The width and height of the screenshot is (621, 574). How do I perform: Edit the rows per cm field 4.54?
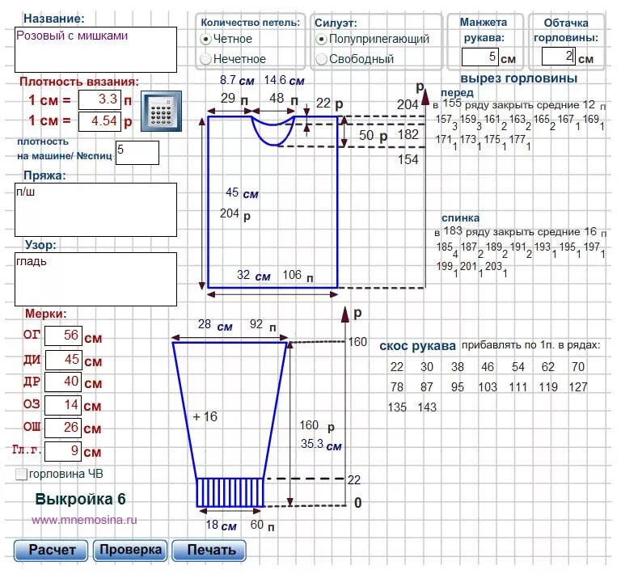(99, 121)
